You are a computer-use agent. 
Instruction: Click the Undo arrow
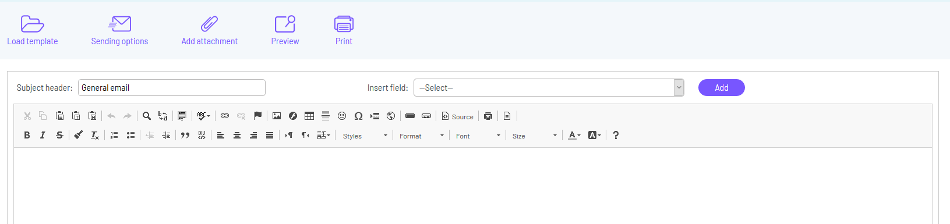tap(111, 116)
